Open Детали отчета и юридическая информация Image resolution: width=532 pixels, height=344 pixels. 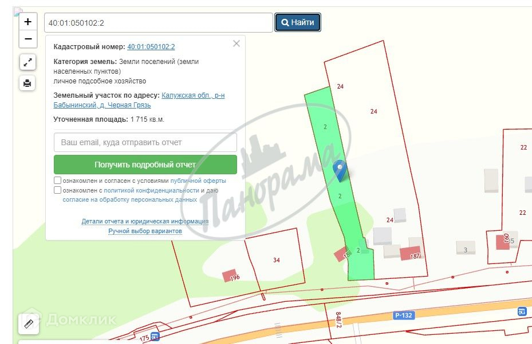tap(145, 221)
